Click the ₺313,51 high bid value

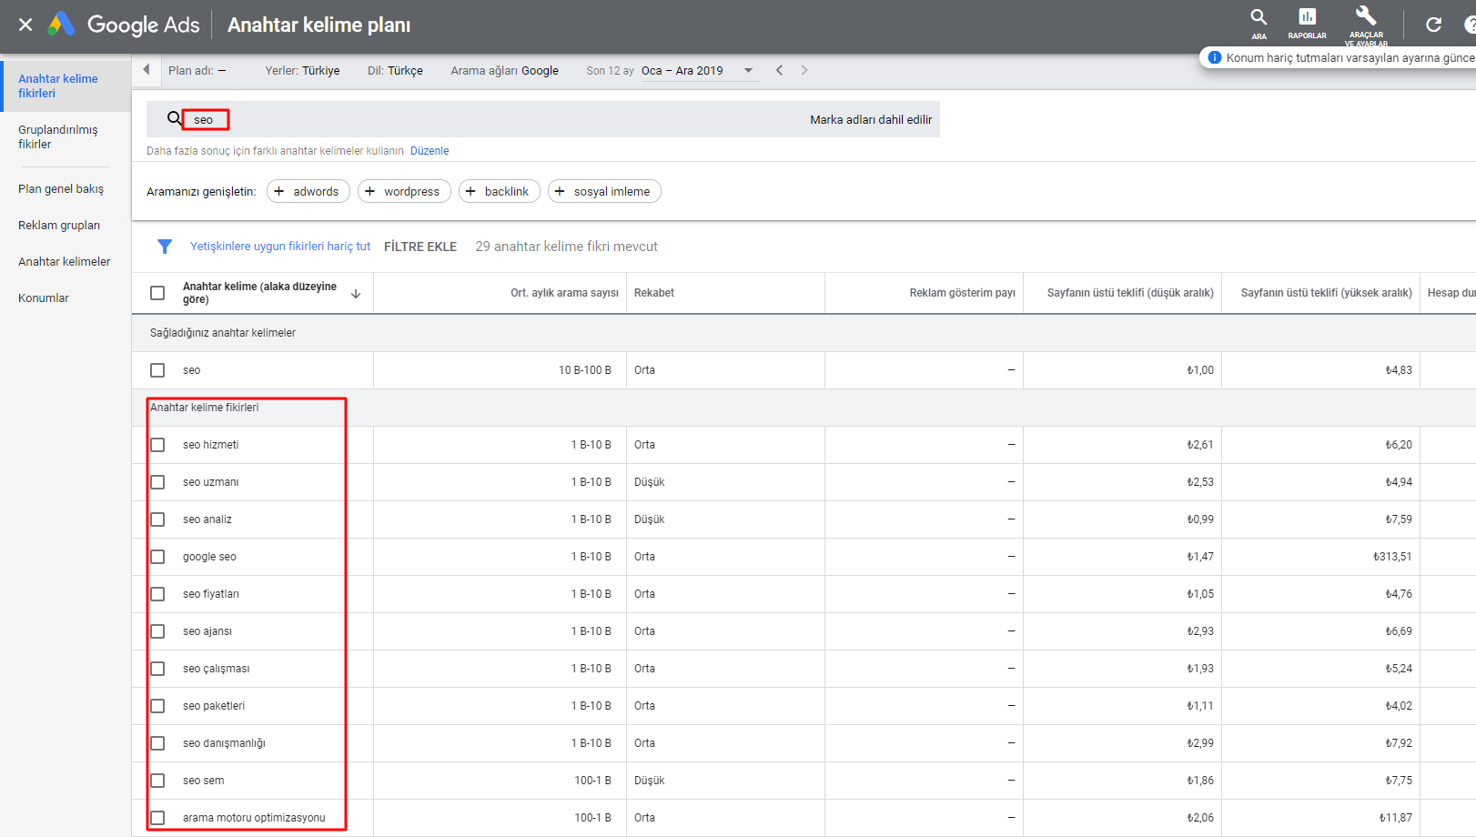tap(1392, 557)
